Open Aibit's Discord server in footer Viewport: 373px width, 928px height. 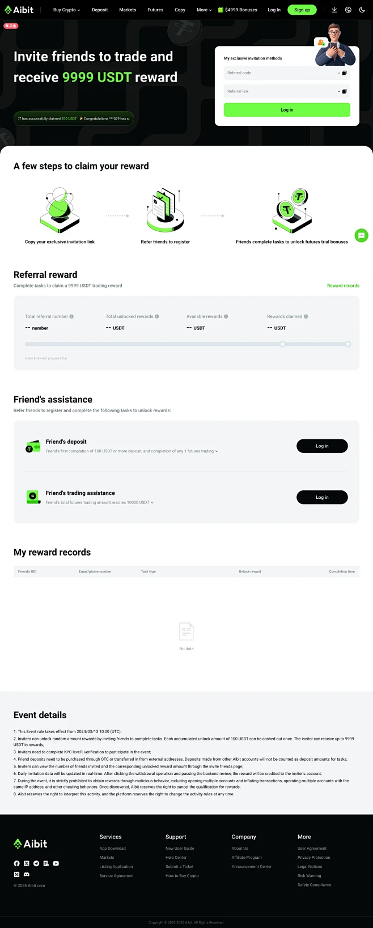coord(27,874)
